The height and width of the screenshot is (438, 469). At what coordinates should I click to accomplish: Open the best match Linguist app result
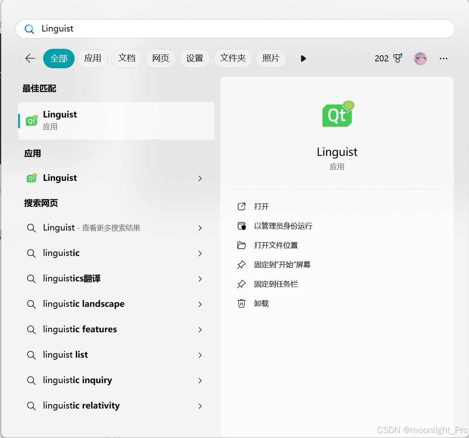pyautogui.click(x=116, y=121)
